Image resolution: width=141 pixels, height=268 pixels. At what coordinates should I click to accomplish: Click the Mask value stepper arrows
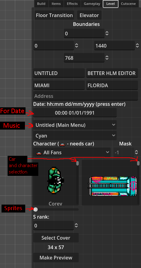(x=136, y=152)
